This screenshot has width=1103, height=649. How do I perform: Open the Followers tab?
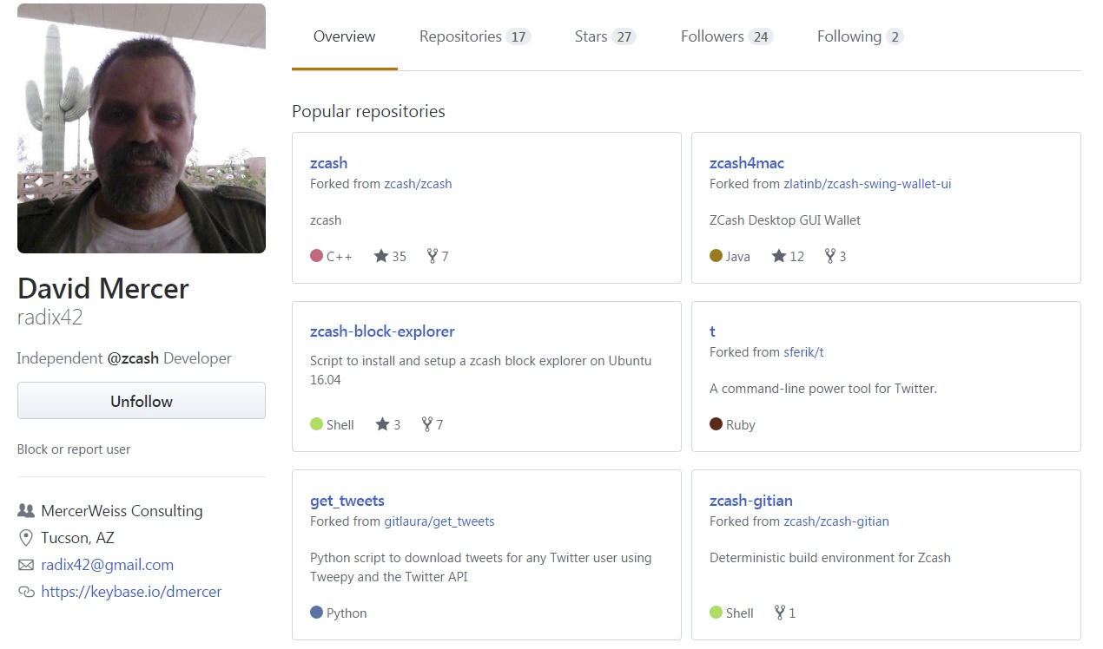point(726,36)
